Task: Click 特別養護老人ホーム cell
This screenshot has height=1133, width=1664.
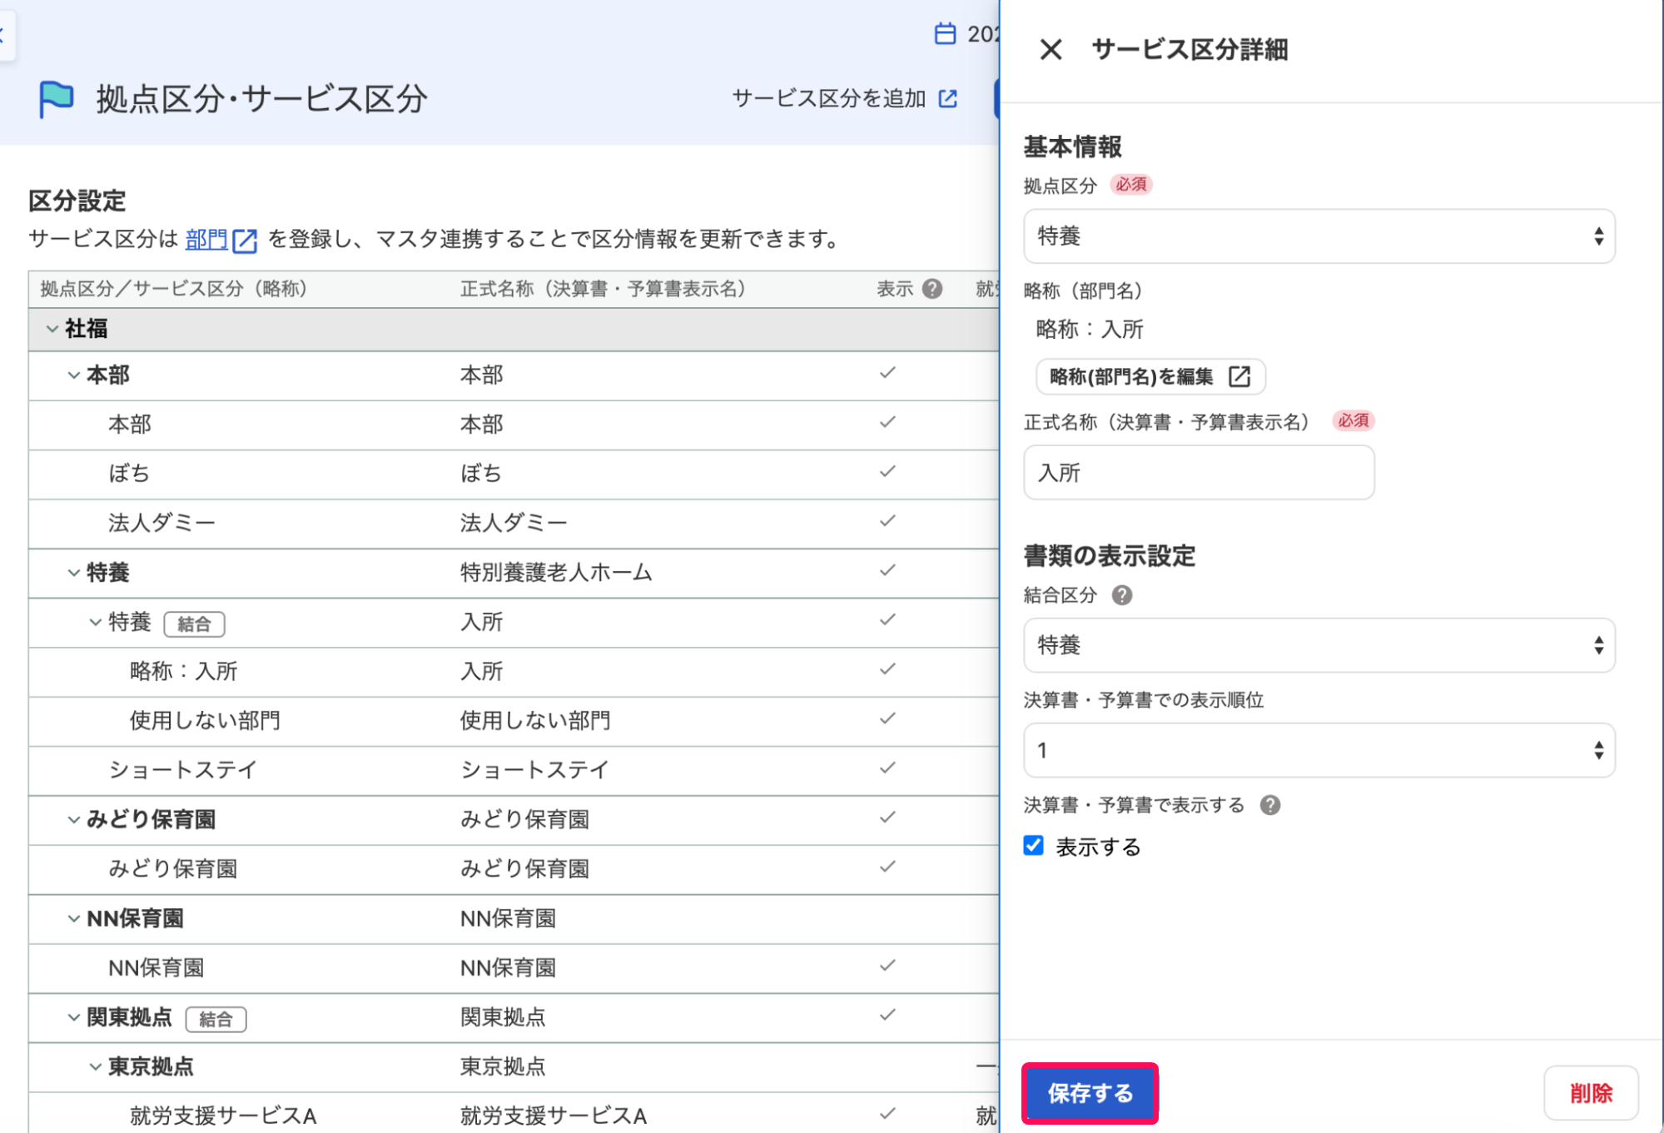Action: click(x=556, y=573)
